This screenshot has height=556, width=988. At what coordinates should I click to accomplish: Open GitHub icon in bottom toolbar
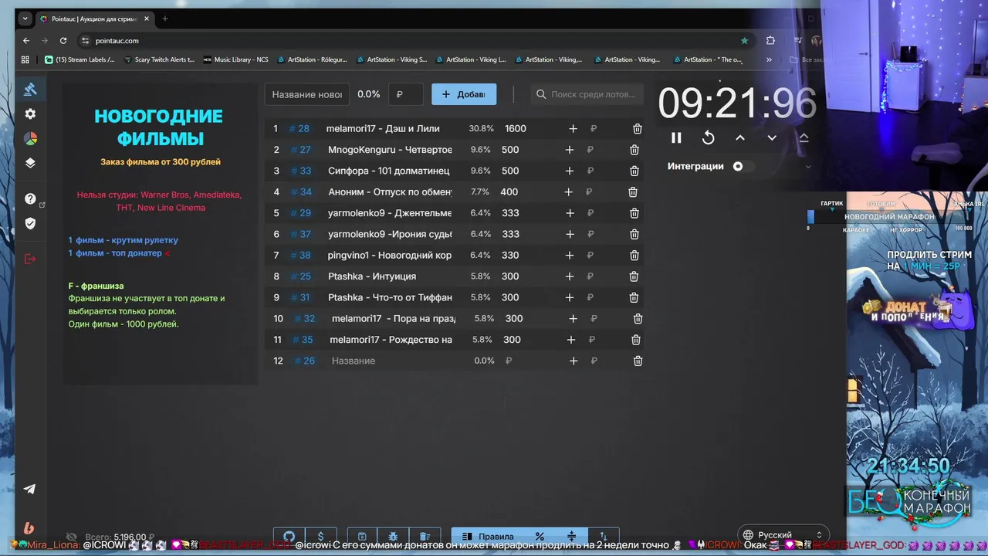[x=289, y=536]
